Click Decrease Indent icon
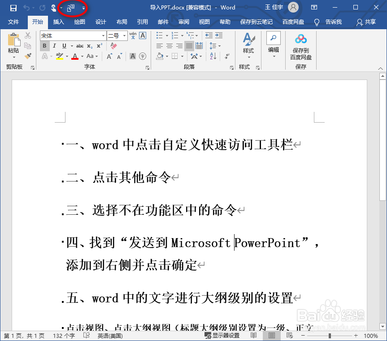 pos(209,35)
